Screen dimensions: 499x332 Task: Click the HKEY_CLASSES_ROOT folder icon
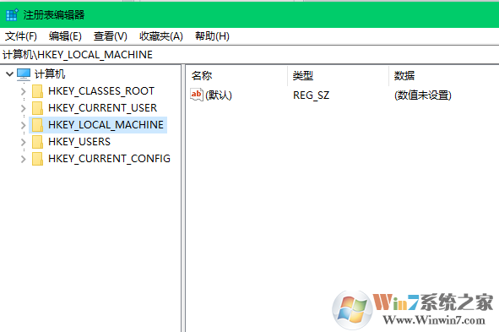[x=37, y=91]
